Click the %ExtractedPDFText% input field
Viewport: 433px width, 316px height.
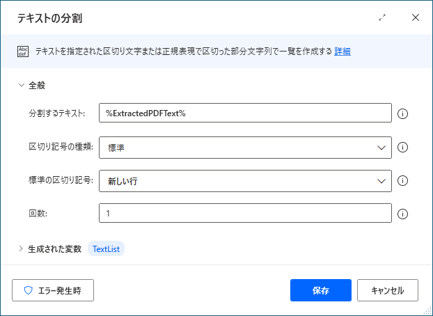click(x=245, y=113)
